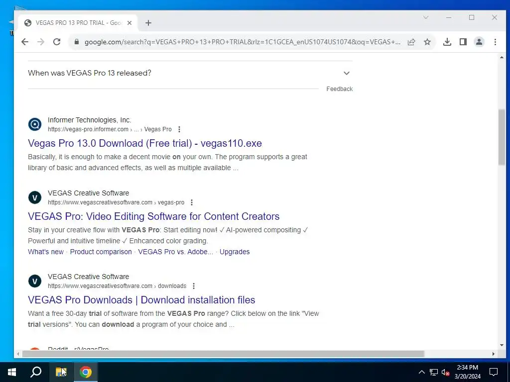This screenshot has height=382, width=510.
Task: Open the 'Product comparison' sitelink
Action: tap(101, 252)
